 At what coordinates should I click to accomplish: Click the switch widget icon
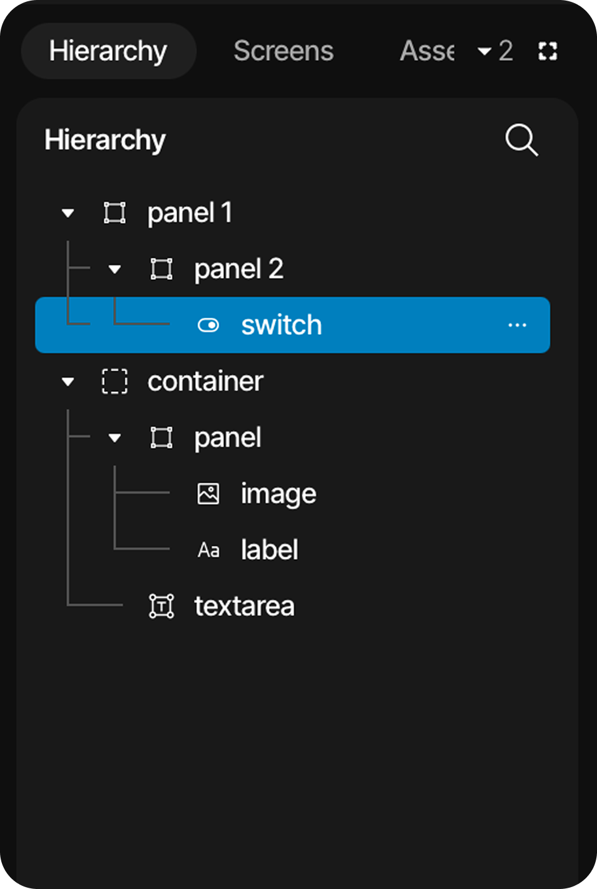click(208, 326)
